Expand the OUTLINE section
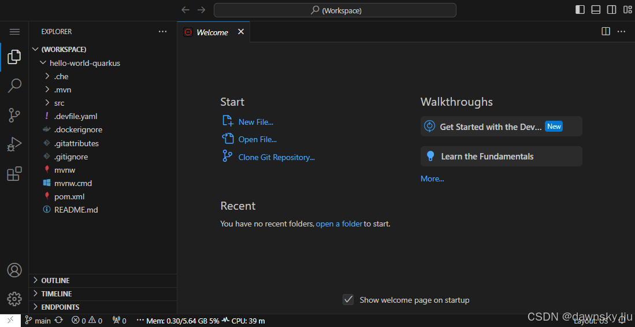This screenshot has height=327, width=635. tap(103, 280)
